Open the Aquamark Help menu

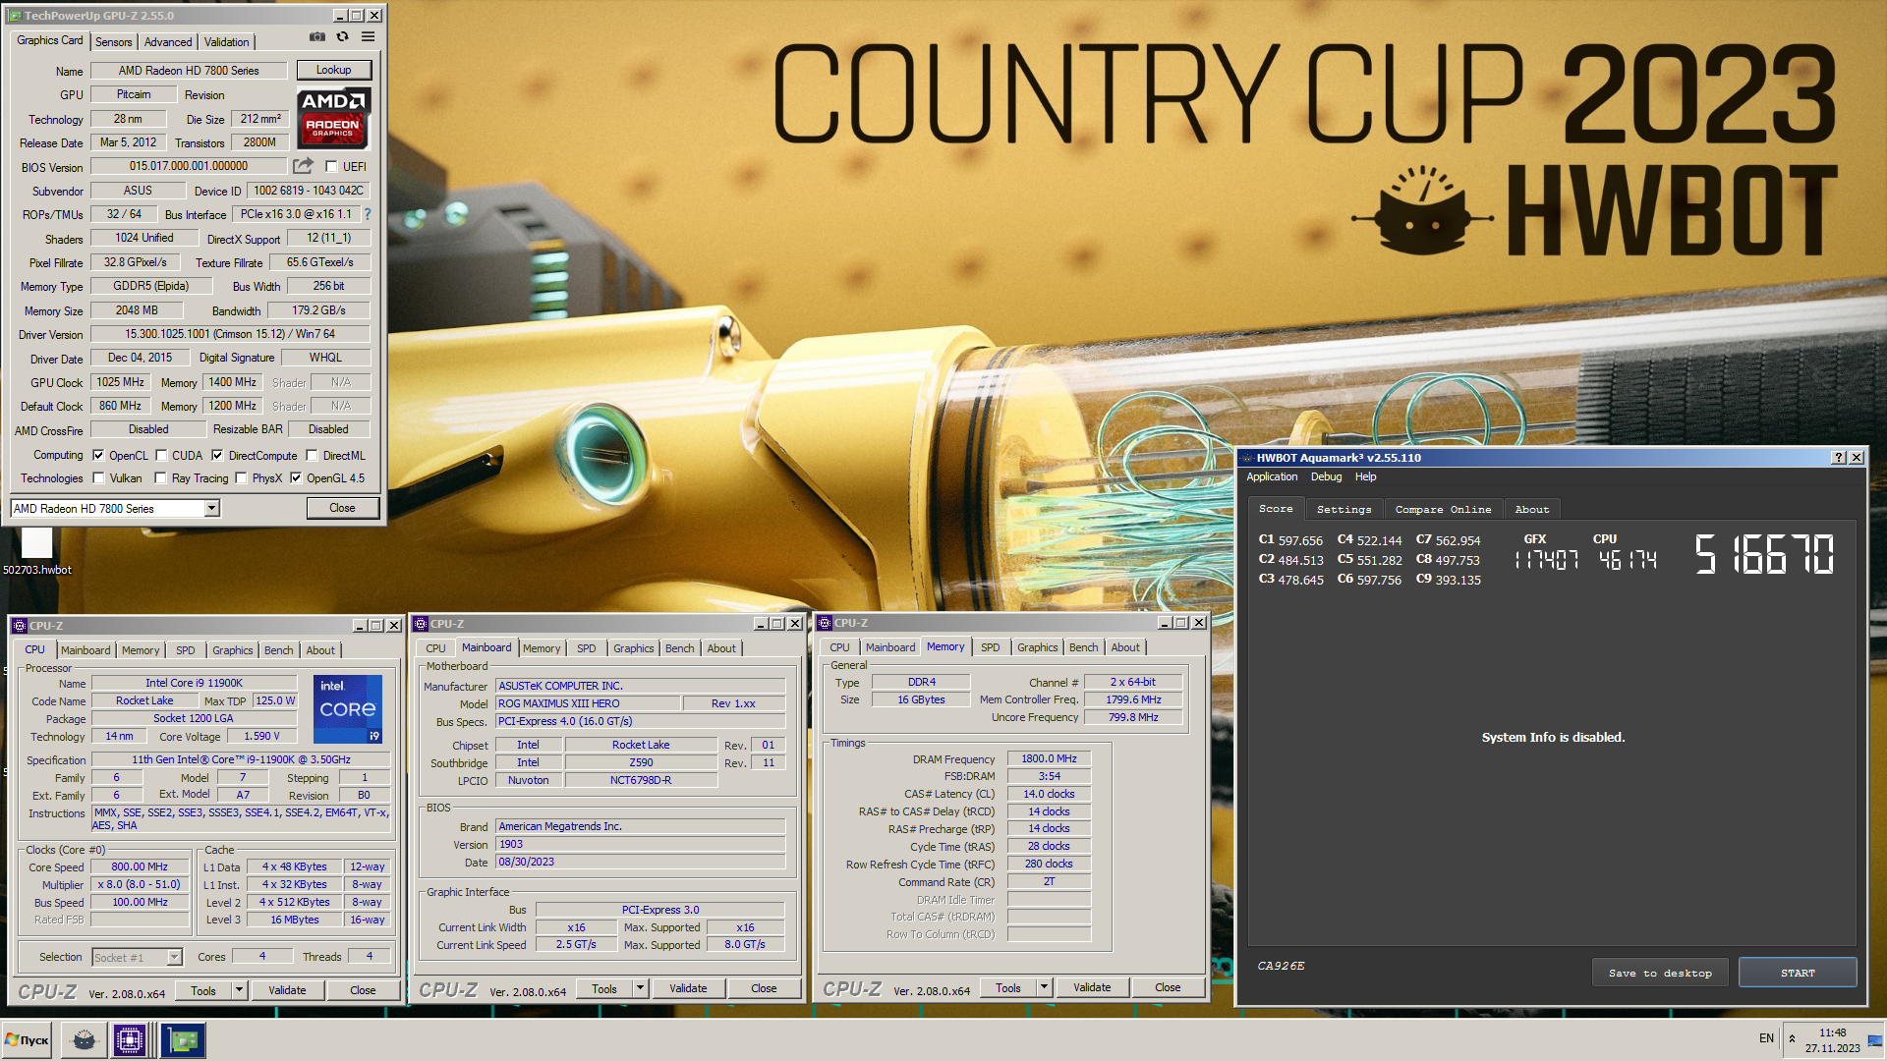[1365, 477]
